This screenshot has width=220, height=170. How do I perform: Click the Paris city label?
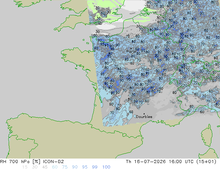[x=131, y=52]
